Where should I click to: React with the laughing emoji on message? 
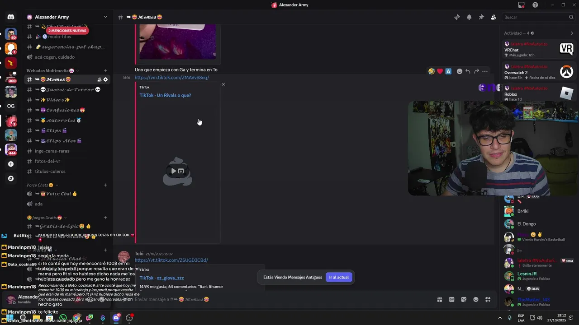click(x=432, y=71)
